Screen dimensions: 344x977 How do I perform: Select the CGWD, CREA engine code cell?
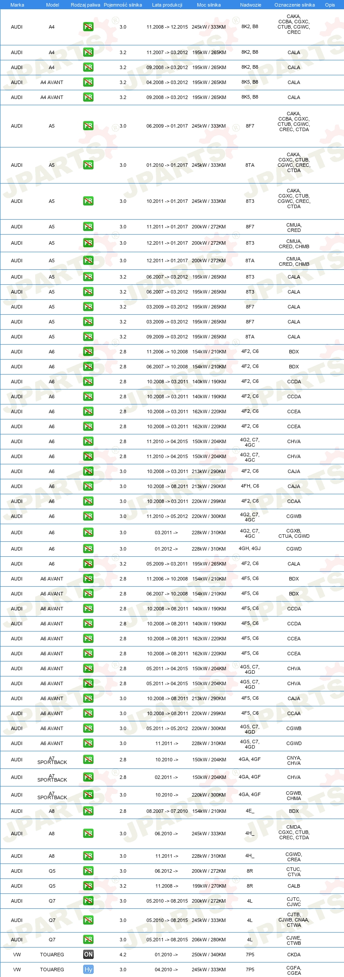tap(294, 856)
